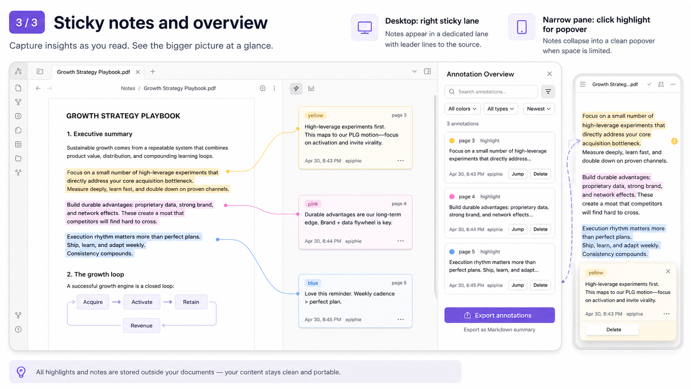Screen dimensions: 691x389
Task: Click Delete in the popover note
Action: [613, 329]
